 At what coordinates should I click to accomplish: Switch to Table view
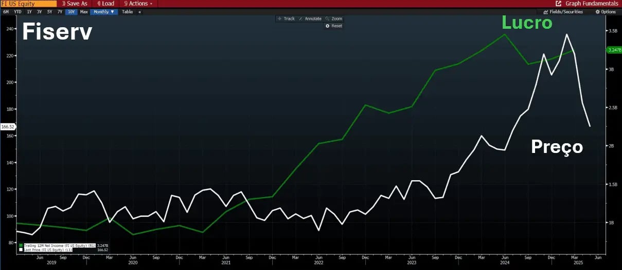(x=127, y=11)
